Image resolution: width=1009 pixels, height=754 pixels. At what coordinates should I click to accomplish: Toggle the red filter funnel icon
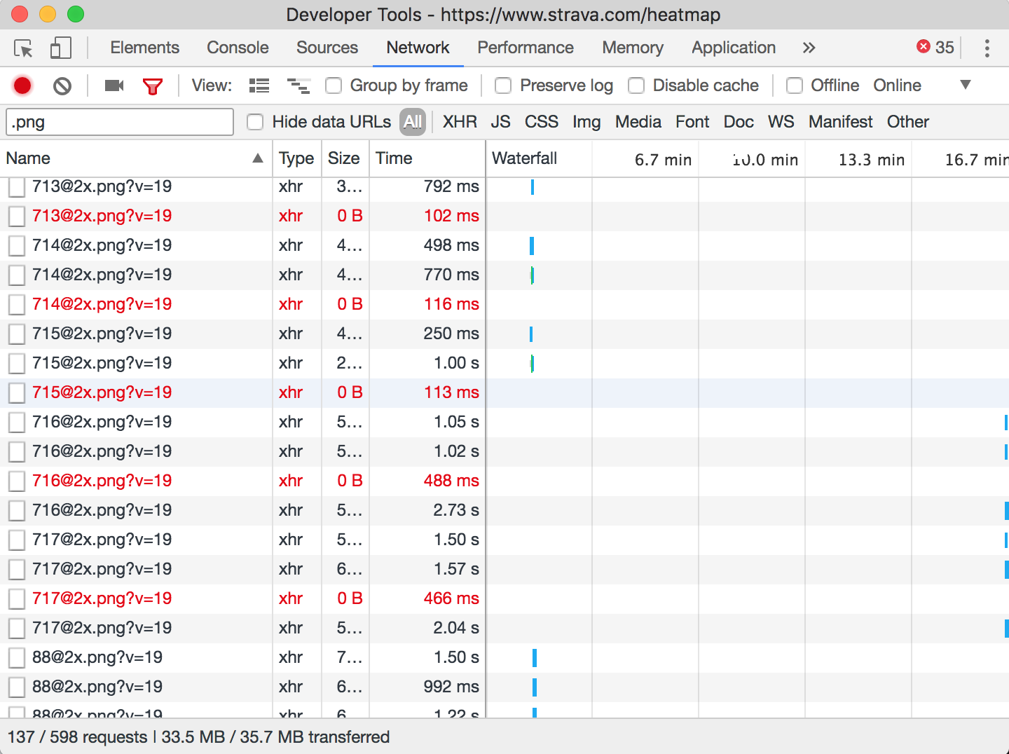point(152,86)
